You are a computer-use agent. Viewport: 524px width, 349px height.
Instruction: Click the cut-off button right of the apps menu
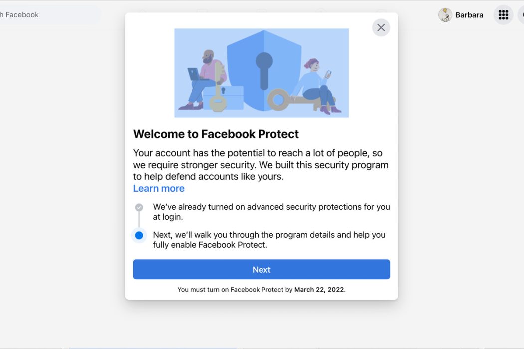(x=521, y=15)
